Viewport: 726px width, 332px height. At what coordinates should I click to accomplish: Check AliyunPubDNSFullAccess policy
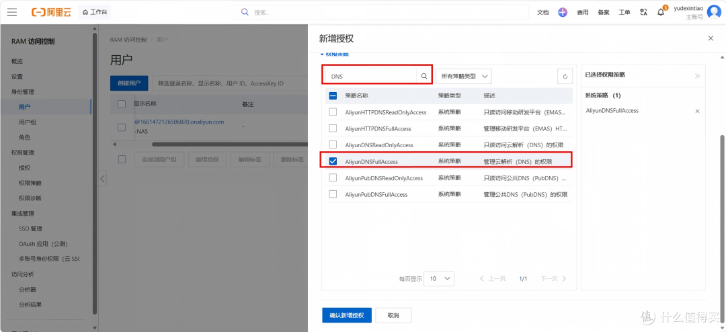pos(333,194)
